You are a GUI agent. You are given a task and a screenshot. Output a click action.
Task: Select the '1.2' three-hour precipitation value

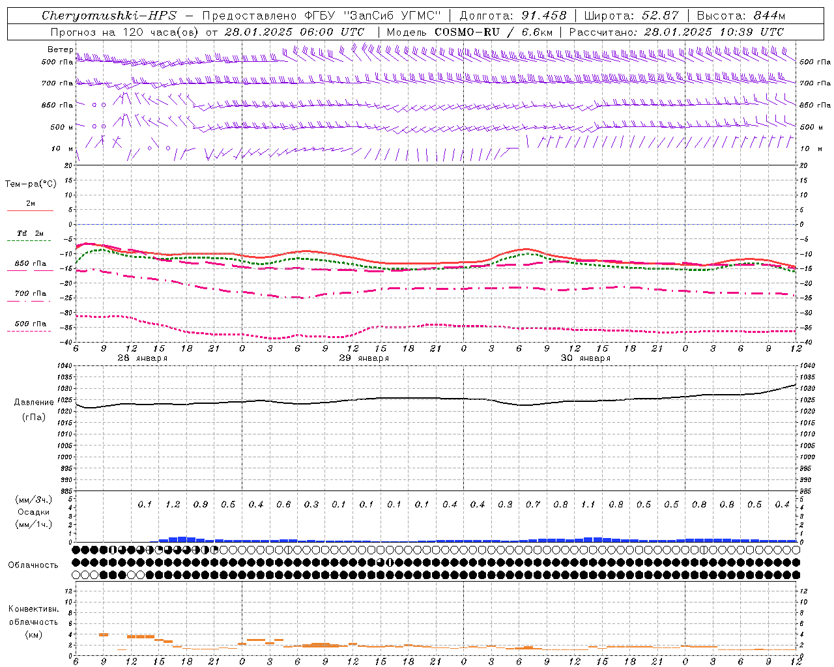coord(173,505)
